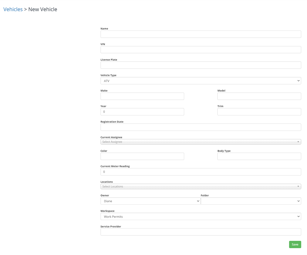Open the Folder dropdown
Image resolution: width=307 pixels, height=255 pixels.
coord(251,201)
